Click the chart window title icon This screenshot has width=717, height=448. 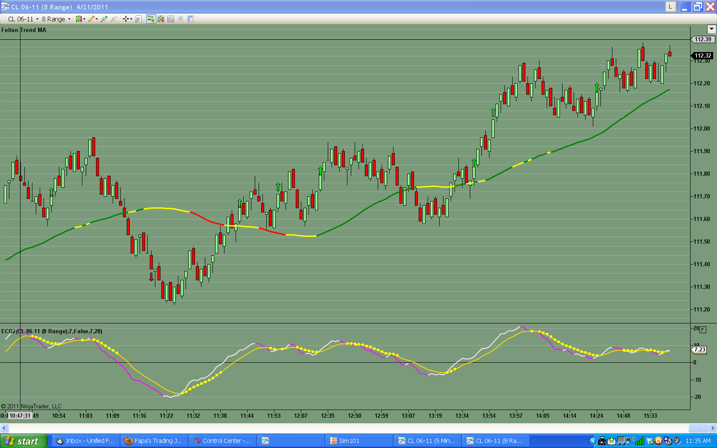(5, 6)
